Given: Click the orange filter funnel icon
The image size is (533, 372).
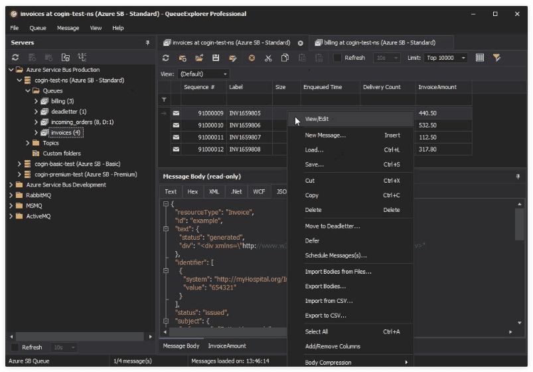Looking at the screenshot, I should pos(496,58).
